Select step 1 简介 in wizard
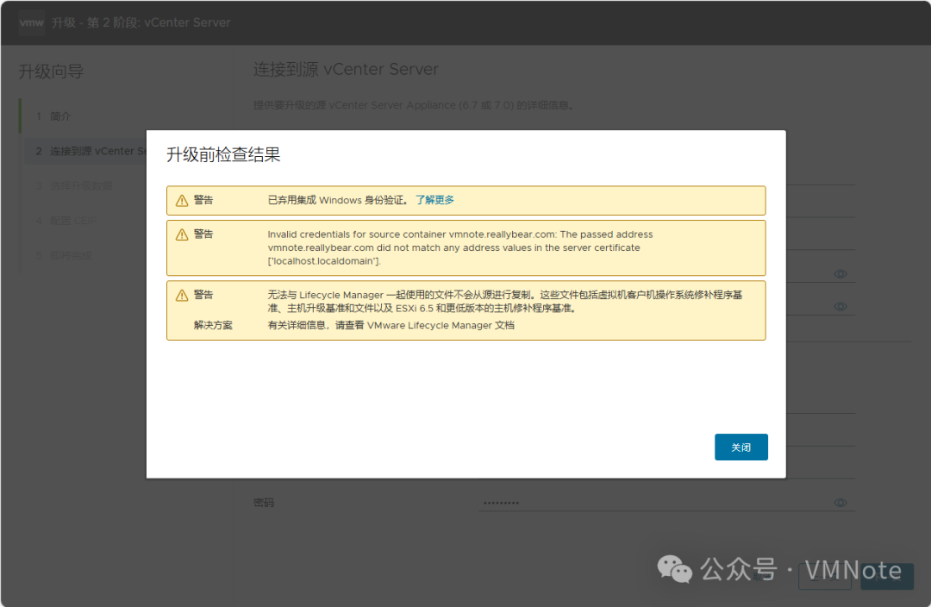The image size is (931, 607). click(x=53, y=116)
